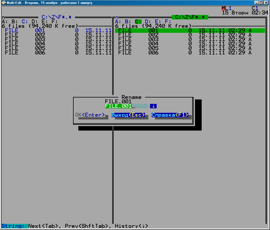Open the history dropdown arrow in the Rename dialog
Screen dimensions: 270x230
point(153,106)
